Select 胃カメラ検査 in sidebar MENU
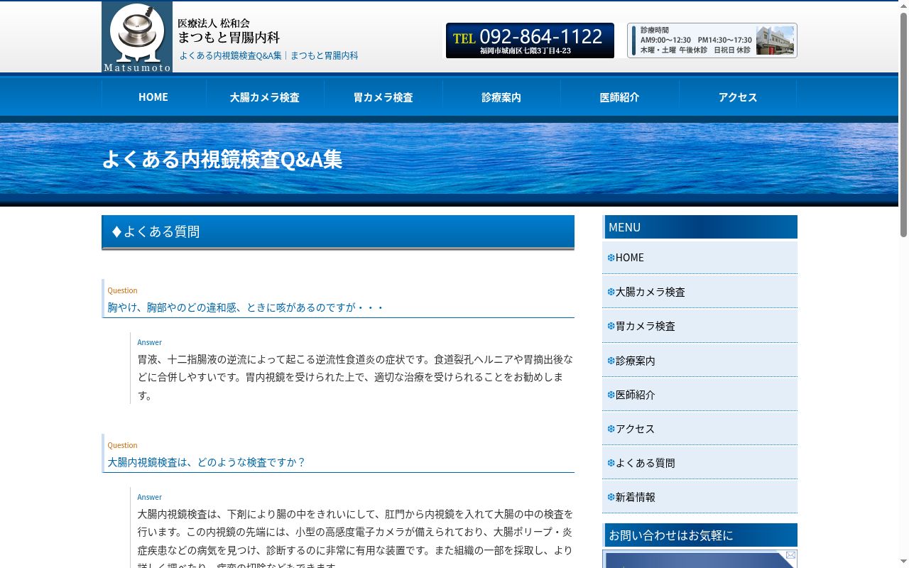The width and height of the screenshot is (909, 568). coord(700,326)
